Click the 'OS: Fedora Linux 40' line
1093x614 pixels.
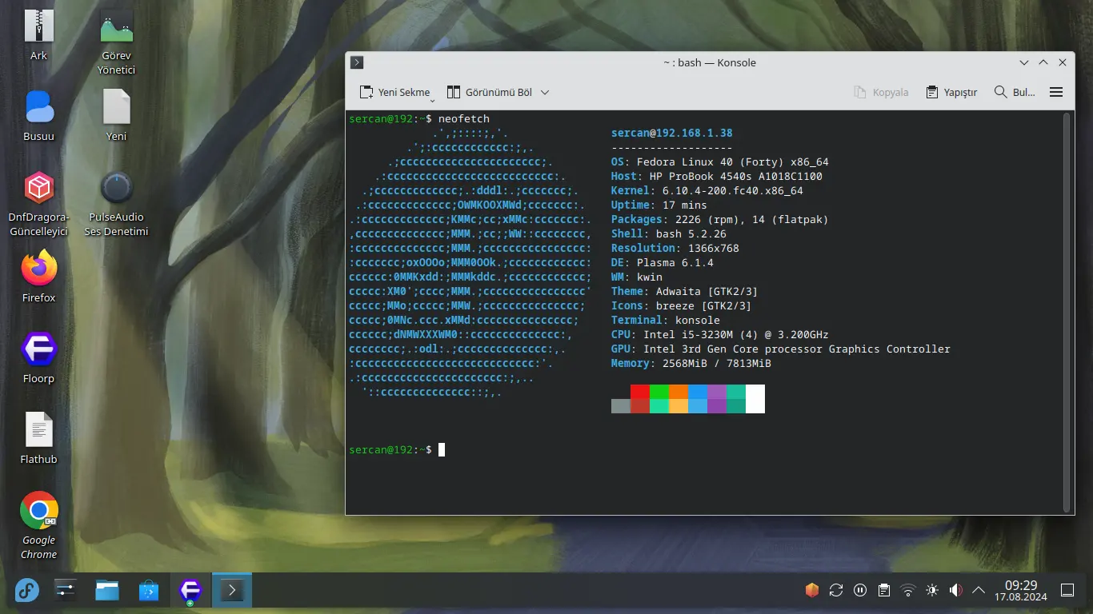click(x=720, y=162)
